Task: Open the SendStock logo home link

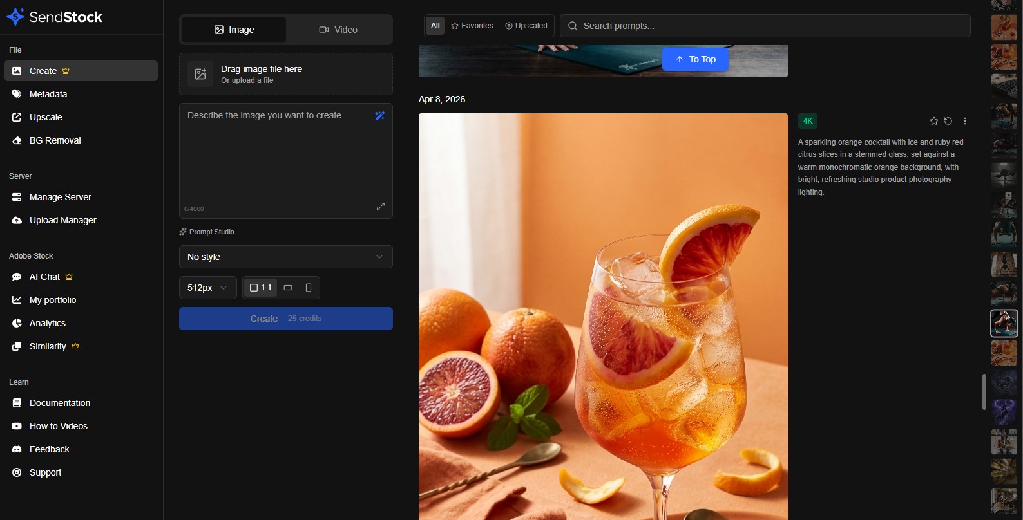Action: 54,17
